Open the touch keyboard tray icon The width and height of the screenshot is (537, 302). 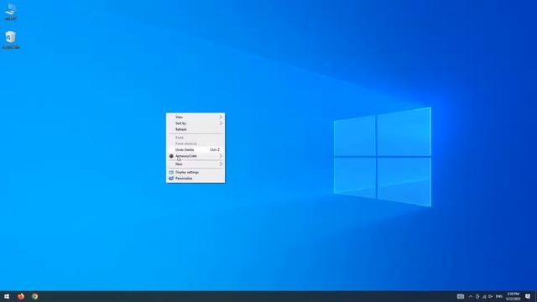461,296
